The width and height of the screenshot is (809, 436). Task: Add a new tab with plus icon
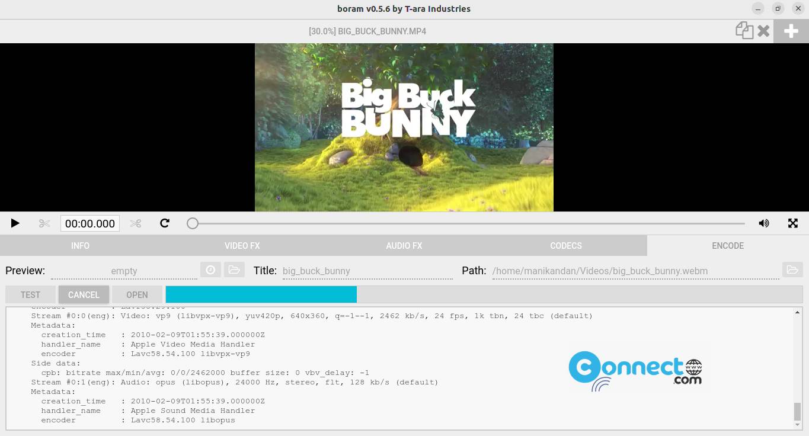pyautogui.click(x=791, y=31)
